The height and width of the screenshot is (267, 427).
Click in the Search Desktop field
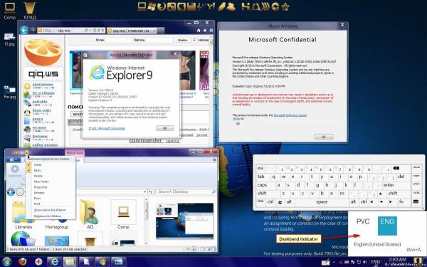point(185,192)
